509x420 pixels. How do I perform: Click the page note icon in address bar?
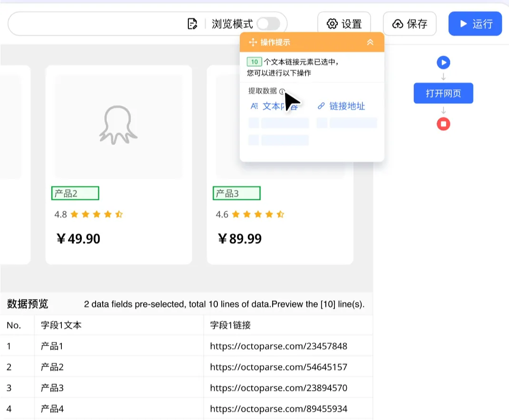click(192, 24)
